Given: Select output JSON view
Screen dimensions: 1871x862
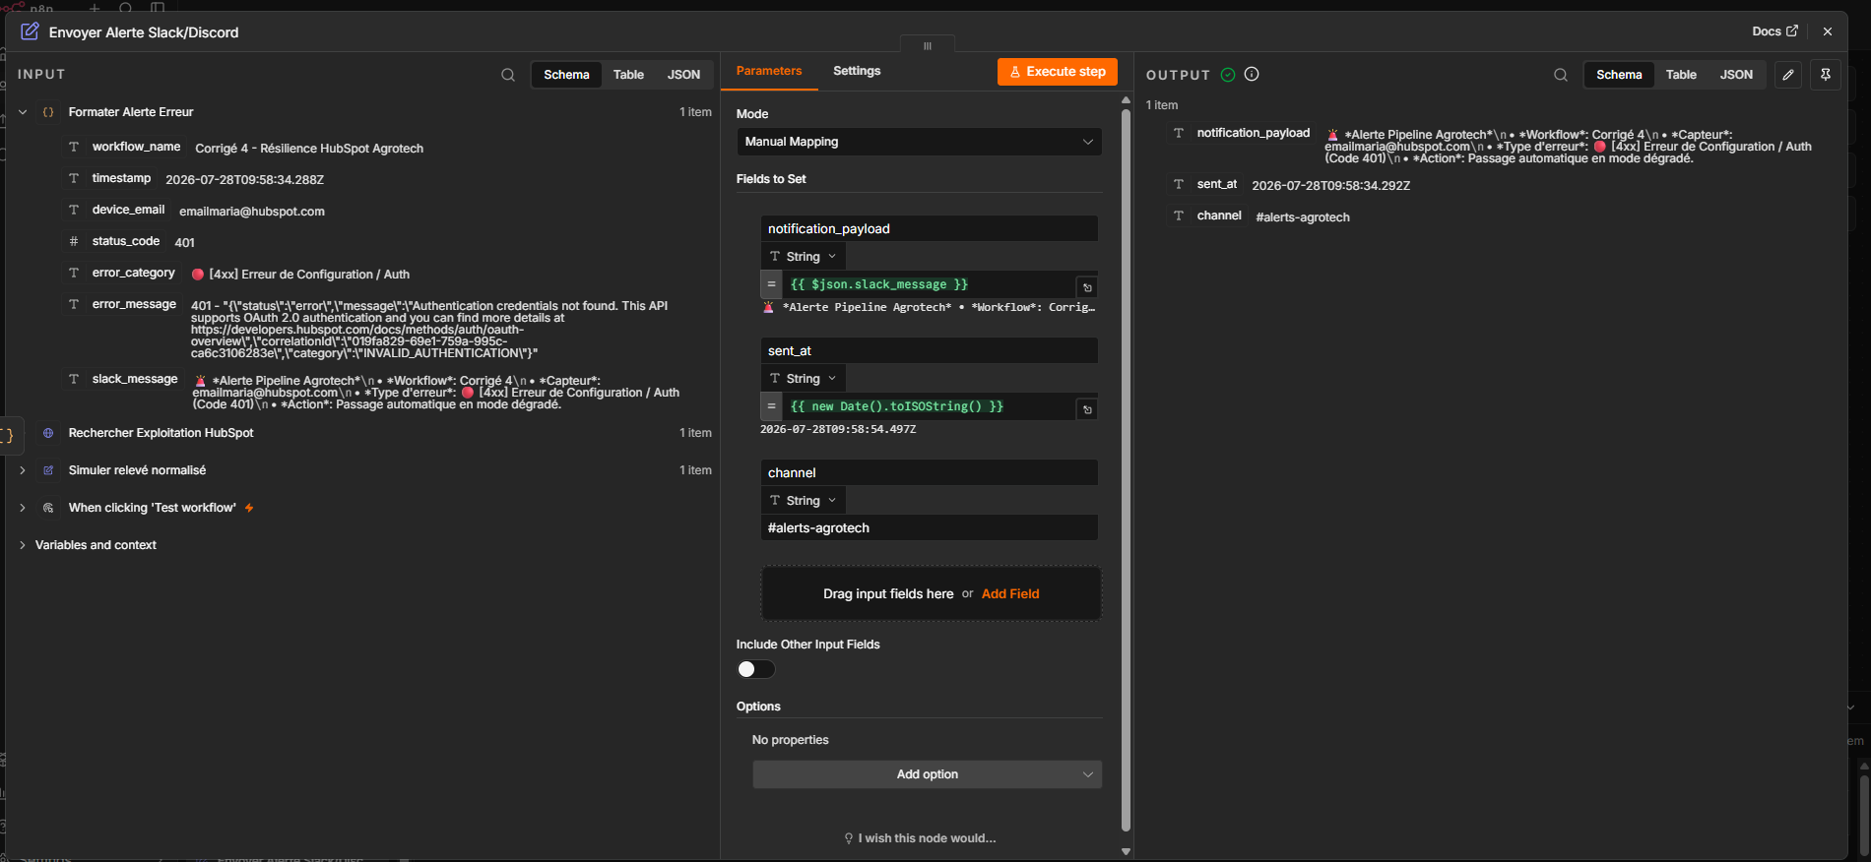Looking at the screenshot, I should (1736, 75).
